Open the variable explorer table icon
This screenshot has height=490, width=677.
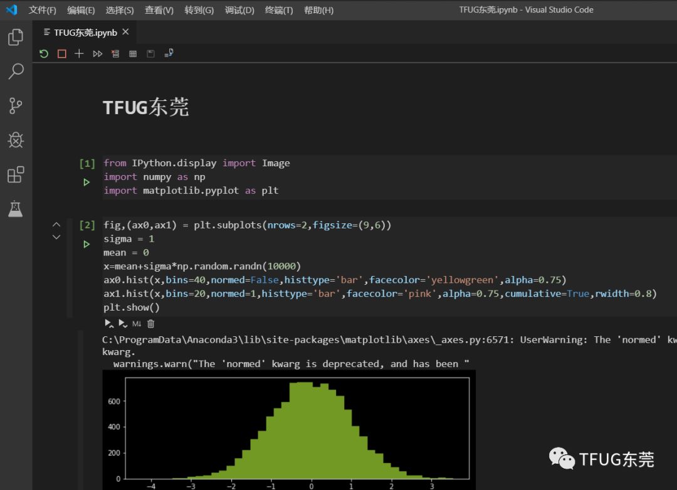pos(133,53)
